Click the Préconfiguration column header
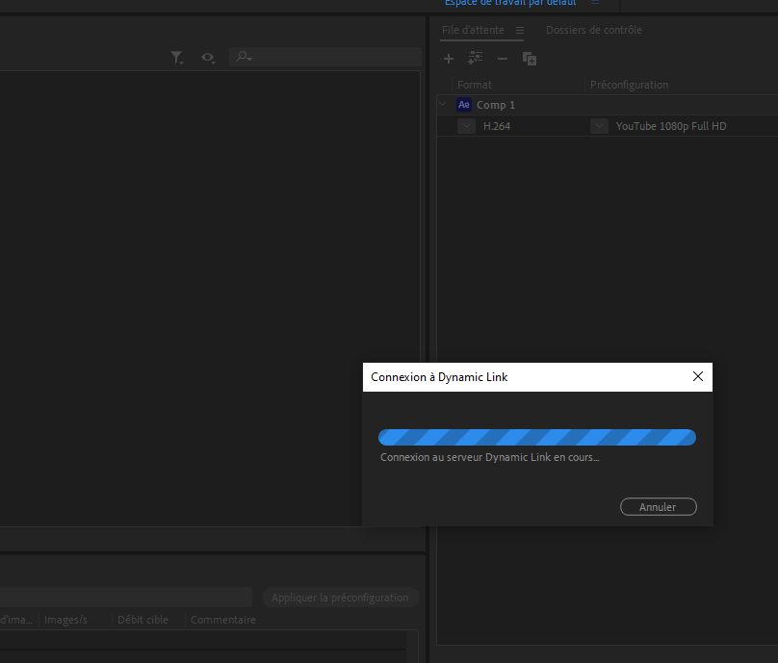 point(629,85)
